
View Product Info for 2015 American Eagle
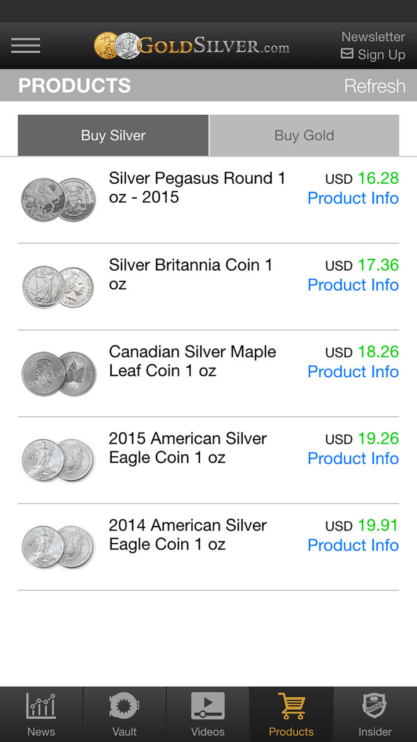pos(353,459)
